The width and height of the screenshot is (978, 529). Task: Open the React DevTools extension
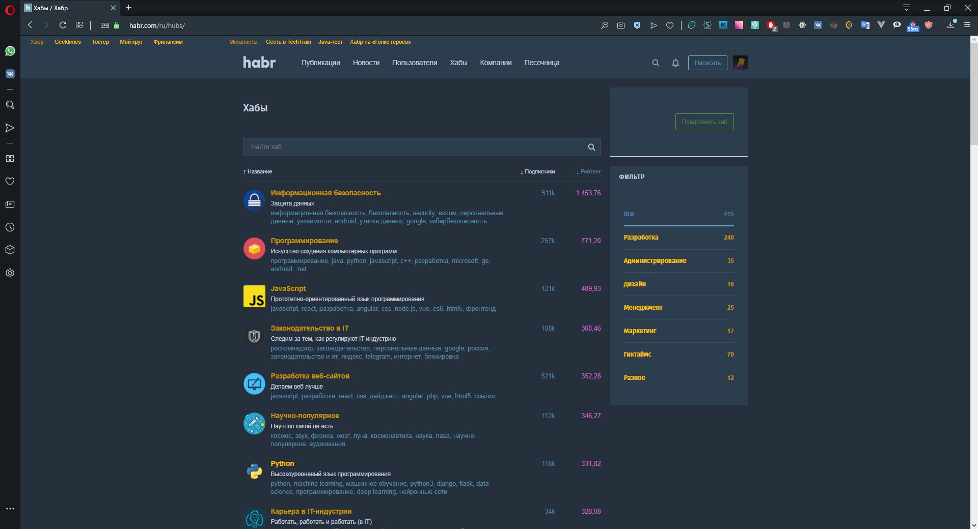[802, 25]
